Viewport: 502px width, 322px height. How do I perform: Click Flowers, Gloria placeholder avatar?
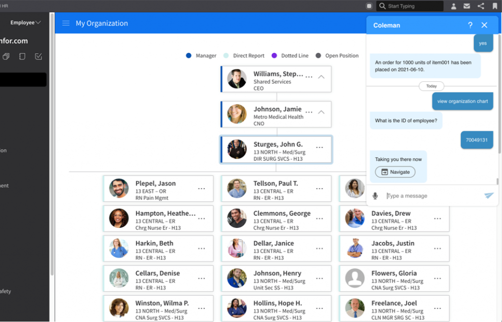[355, 278]
